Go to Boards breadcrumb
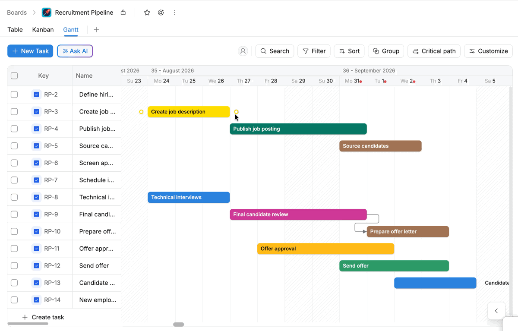 [x=17, y=13]
